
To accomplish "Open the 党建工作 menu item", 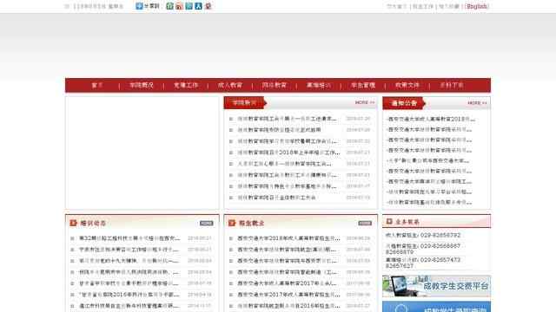I will point(185,85).
